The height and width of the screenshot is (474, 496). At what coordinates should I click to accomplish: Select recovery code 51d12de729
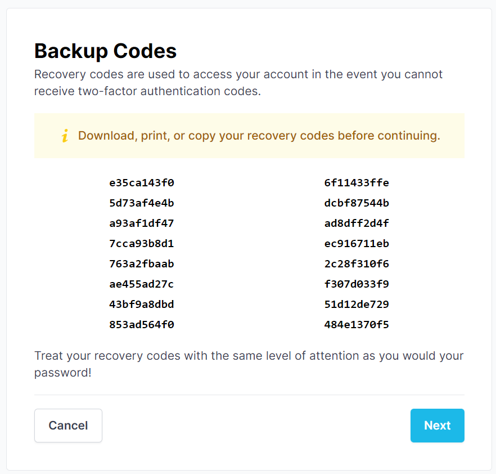pos(357,305)
